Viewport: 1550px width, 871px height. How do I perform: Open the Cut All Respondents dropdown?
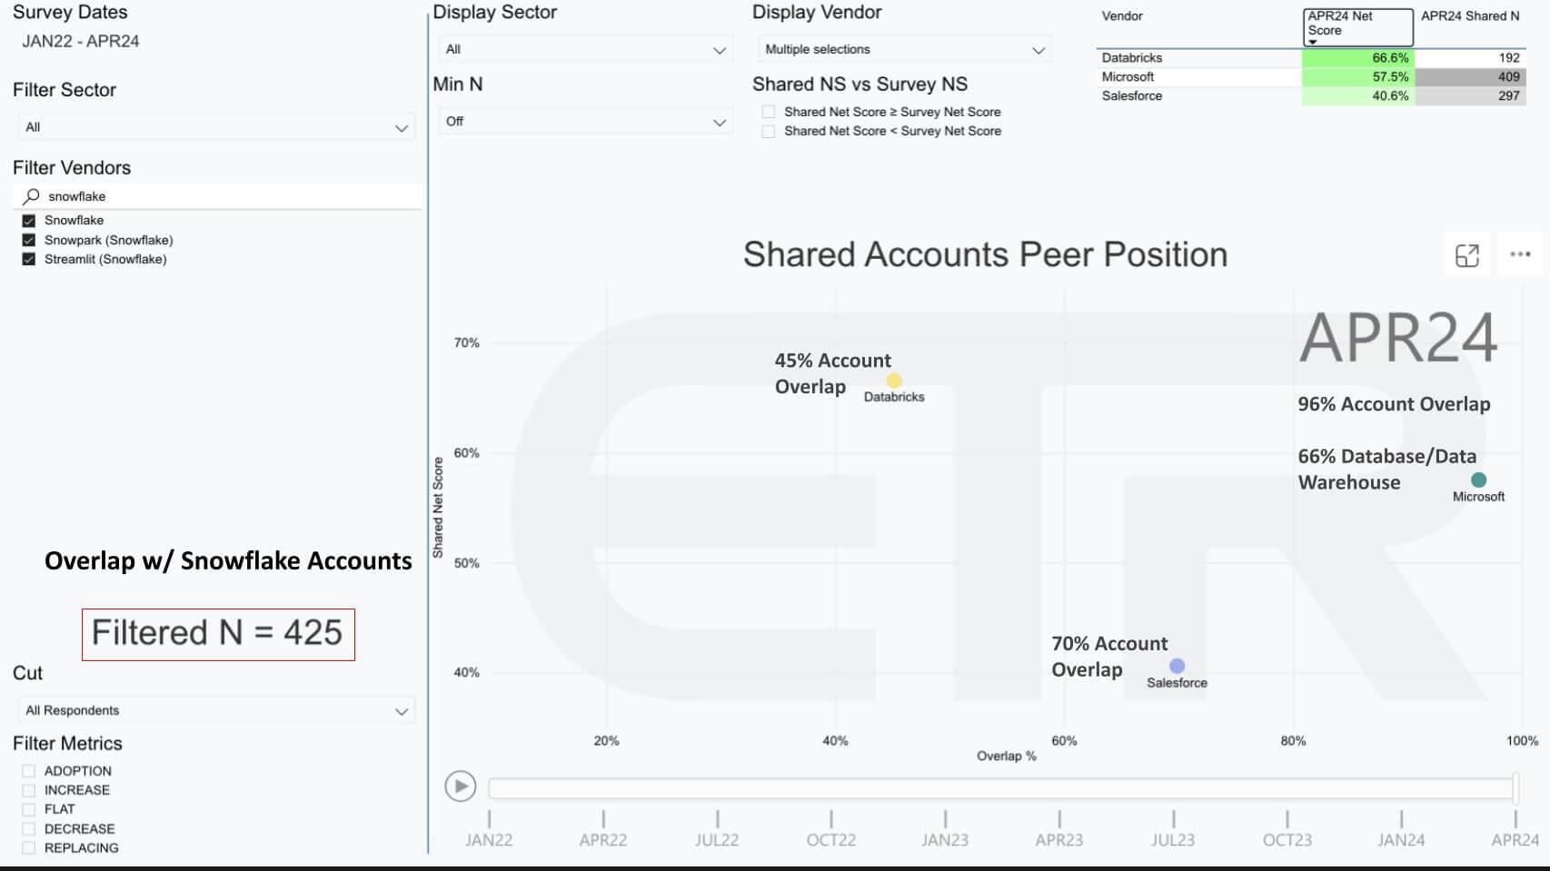coord(216,710)
